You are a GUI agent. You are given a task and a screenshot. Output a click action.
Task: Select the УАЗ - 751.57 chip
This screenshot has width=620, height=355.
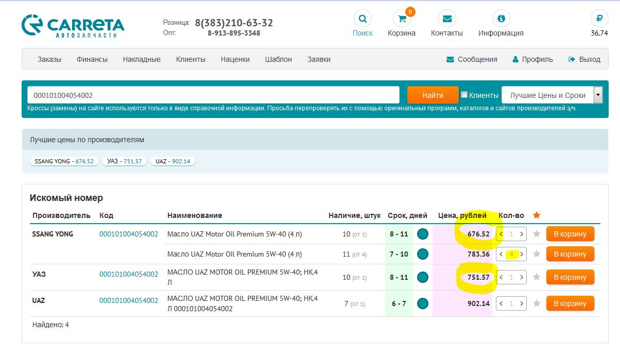(x=124, y=161)
